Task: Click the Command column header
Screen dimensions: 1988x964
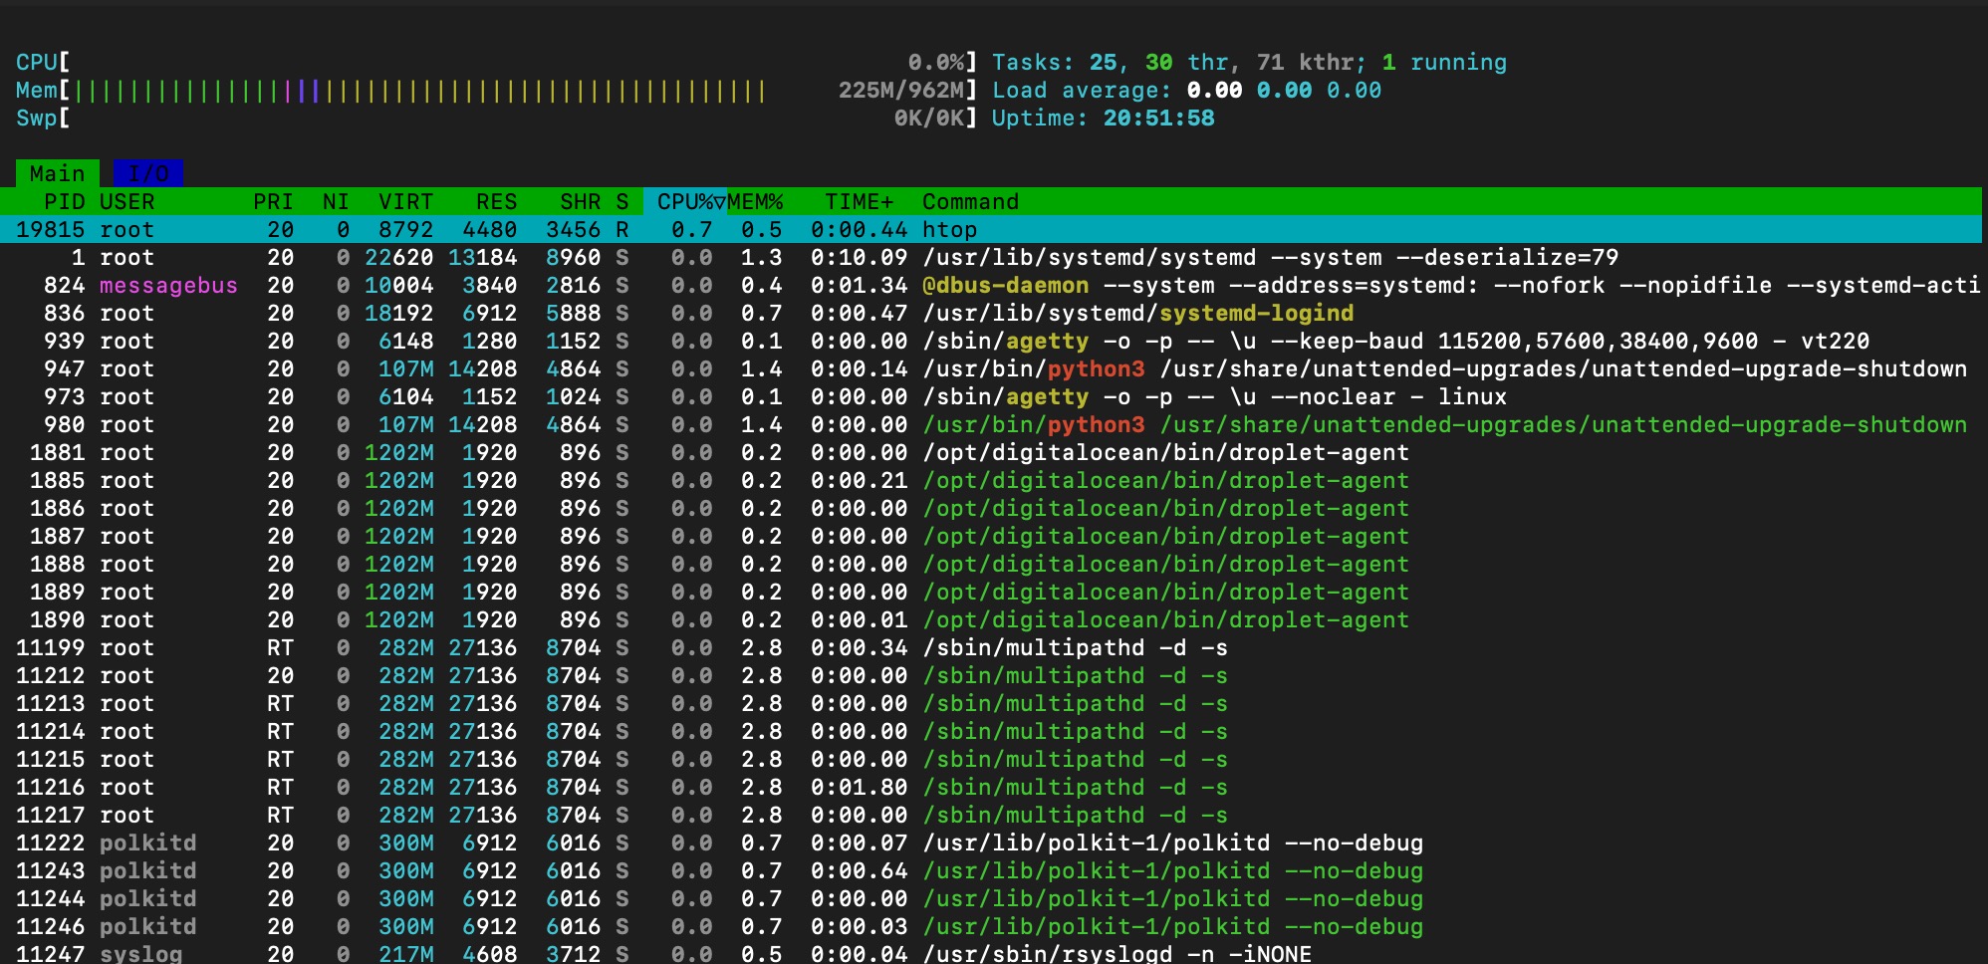Action: click(970, 202)
